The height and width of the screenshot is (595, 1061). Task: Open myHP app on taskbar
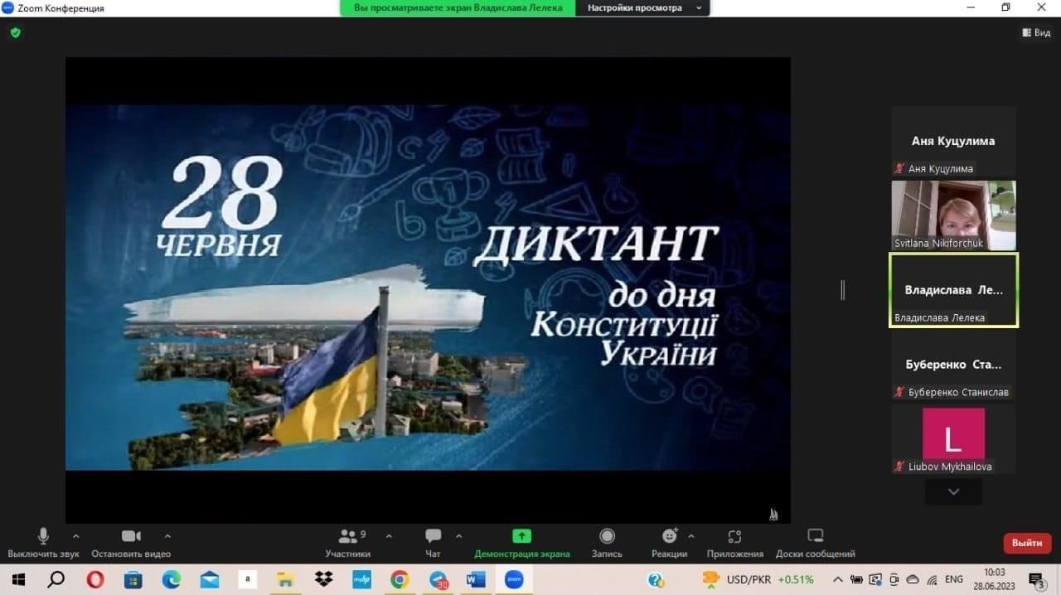(361, 579)
